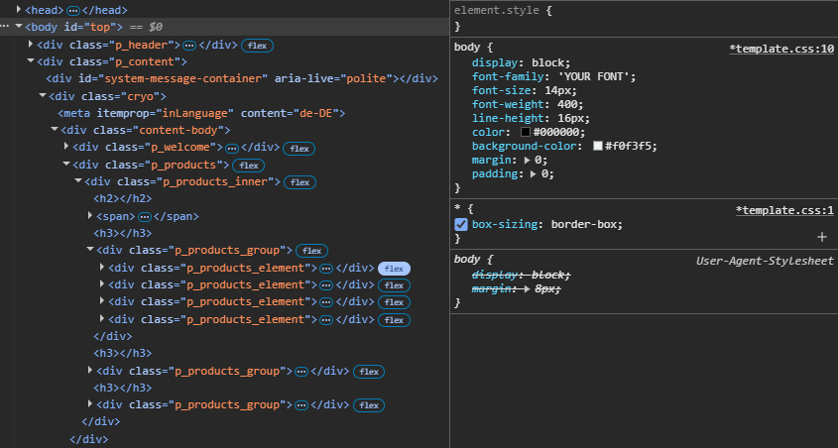Image resolution: width=838 pixels, height=448 pixels.
Task: Select the empty h2 element
Action: coord(123,198)
